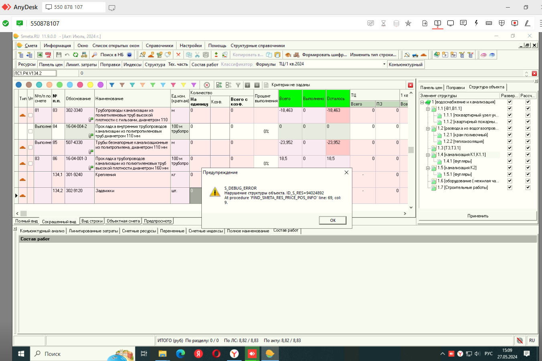Collapse root node 1 водоснабжение и канализация
This screenshot has width=542, height=361.
422,102
